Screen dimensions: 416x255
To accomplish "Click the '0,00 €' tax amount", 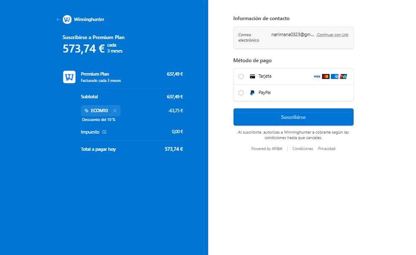I will (x=177, y=131).
